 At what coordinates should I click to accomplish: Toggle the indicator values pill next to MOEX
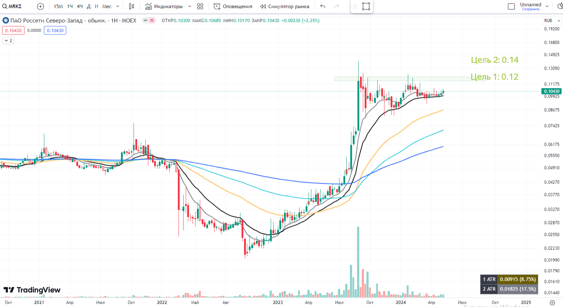[148, 20]
